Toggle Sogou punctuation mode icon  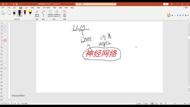click(175, 15)
